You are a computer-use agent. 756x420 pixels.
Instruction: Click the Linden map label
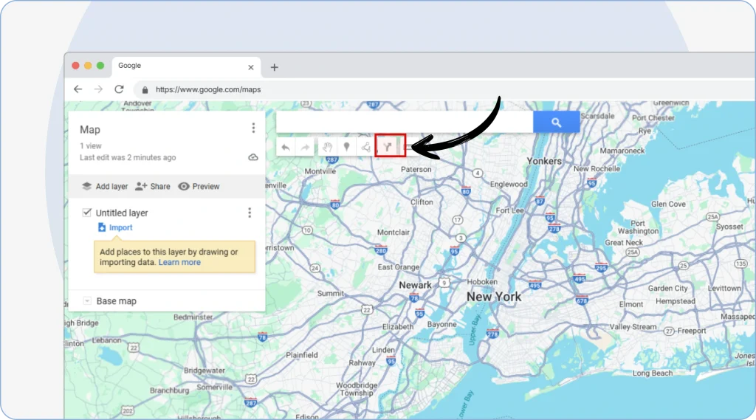(383, 350)
